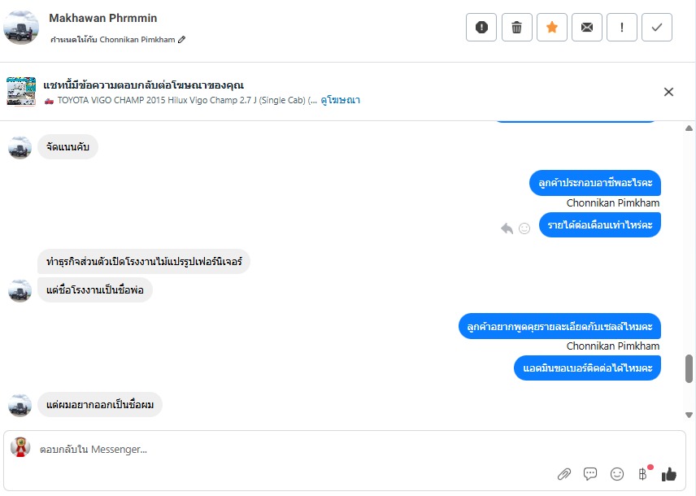Toggle the orange star follow-up flag
Image resolution: width=696 pixels, height=496 pixels.
pyautogui.click(x=552, y=28)
